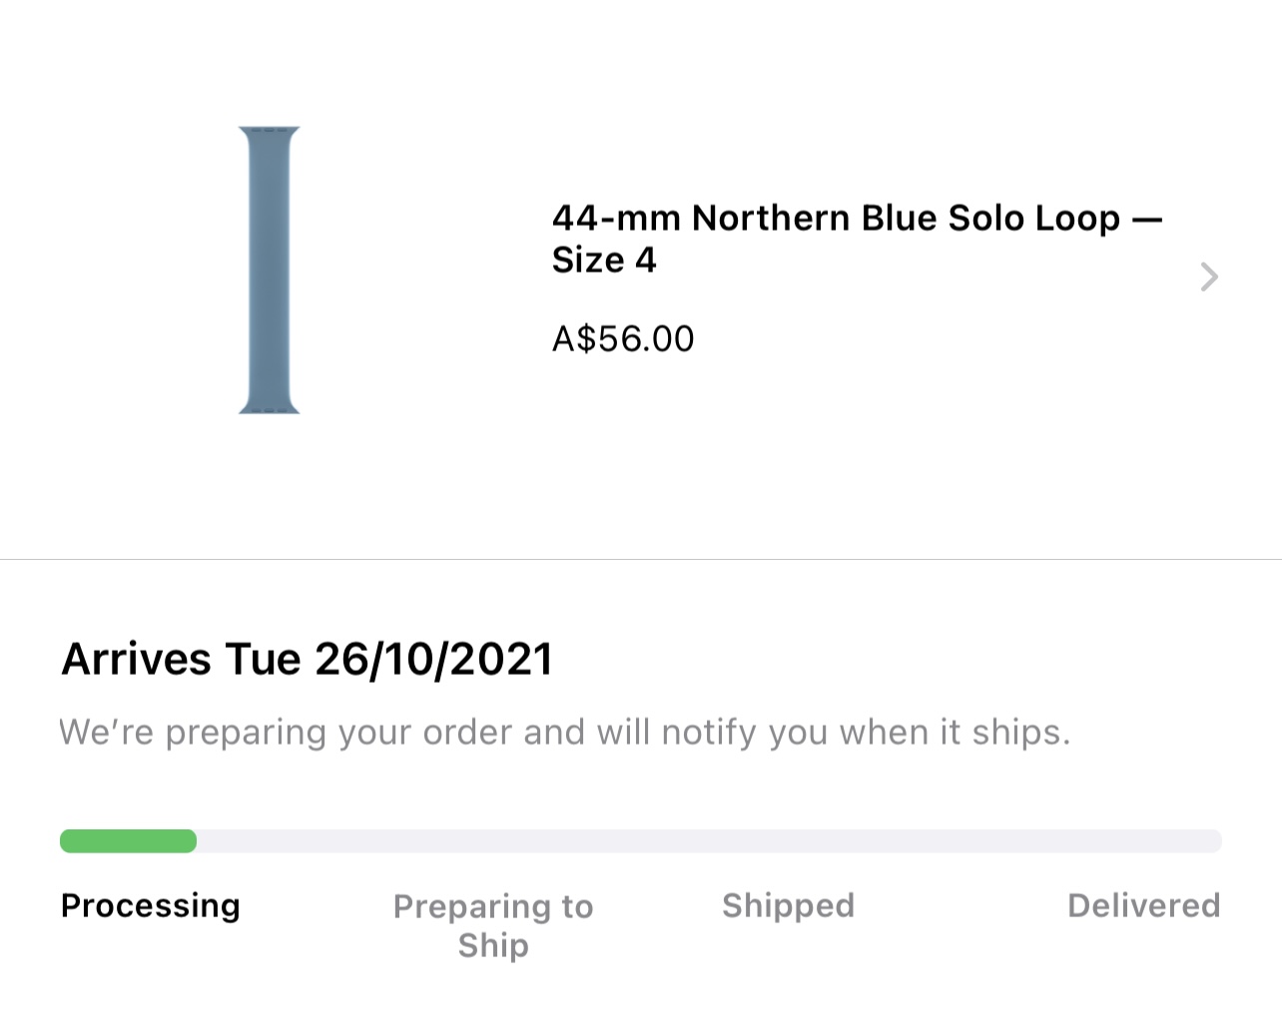Click the 26/10/2021 arrival date
The width and height of the screenshot is (1282, 1021).
tap(433, 660)
